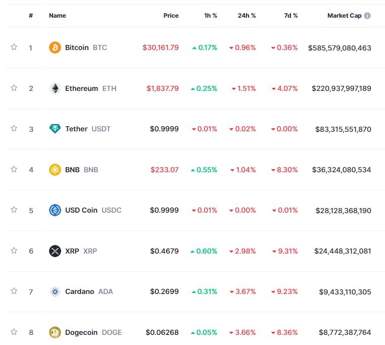385x345 pixels.
Task: Click the BNB yellow logo icon
Action: point(55,170)
